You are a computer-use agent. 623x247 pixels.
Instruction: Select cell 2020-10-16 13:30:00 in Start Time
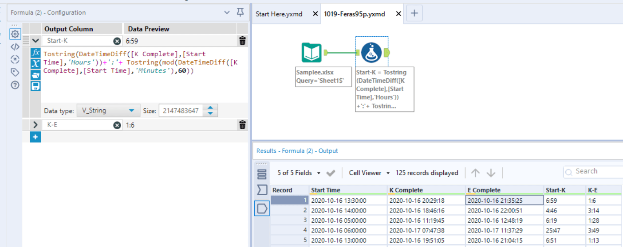(x=348, y=200)
